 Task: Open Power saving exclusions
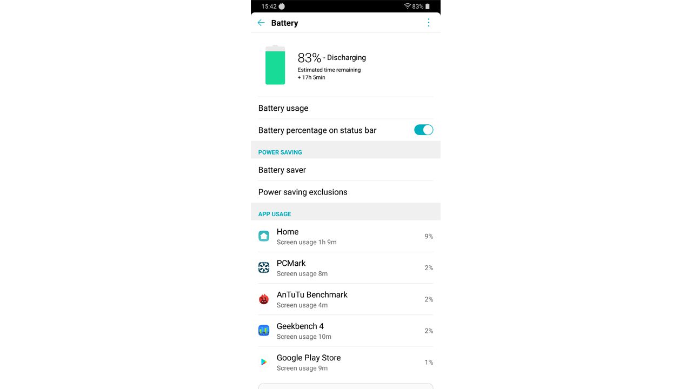(345, 192)
